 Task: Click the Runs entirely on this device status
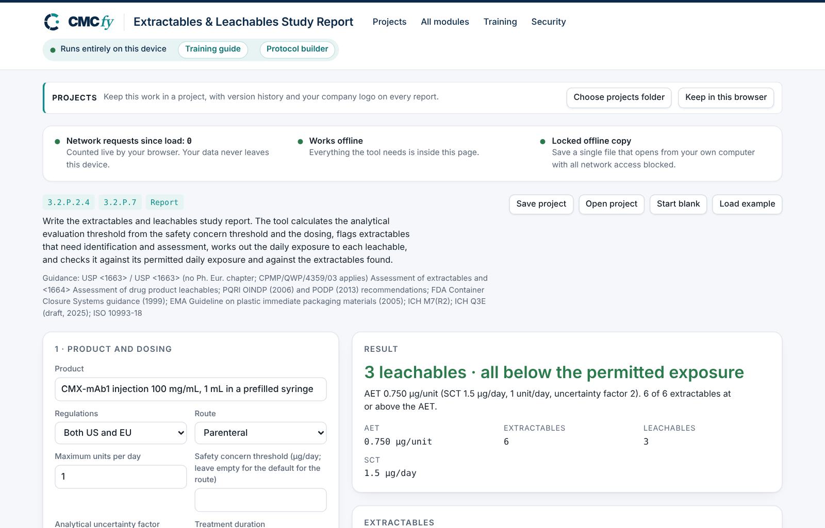(108, 49)
